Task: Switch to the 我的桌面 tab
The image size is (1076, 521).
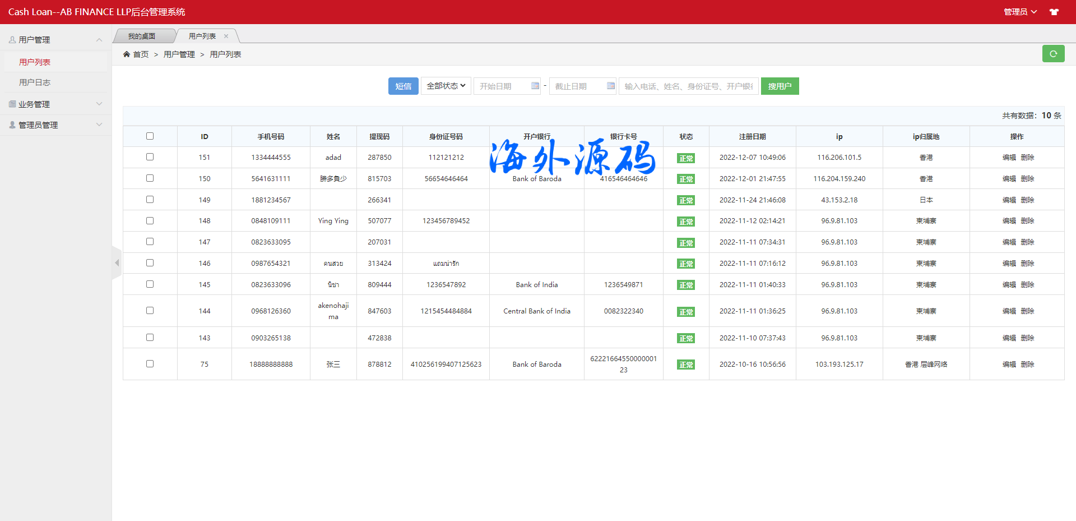Action: coord(142,36)
